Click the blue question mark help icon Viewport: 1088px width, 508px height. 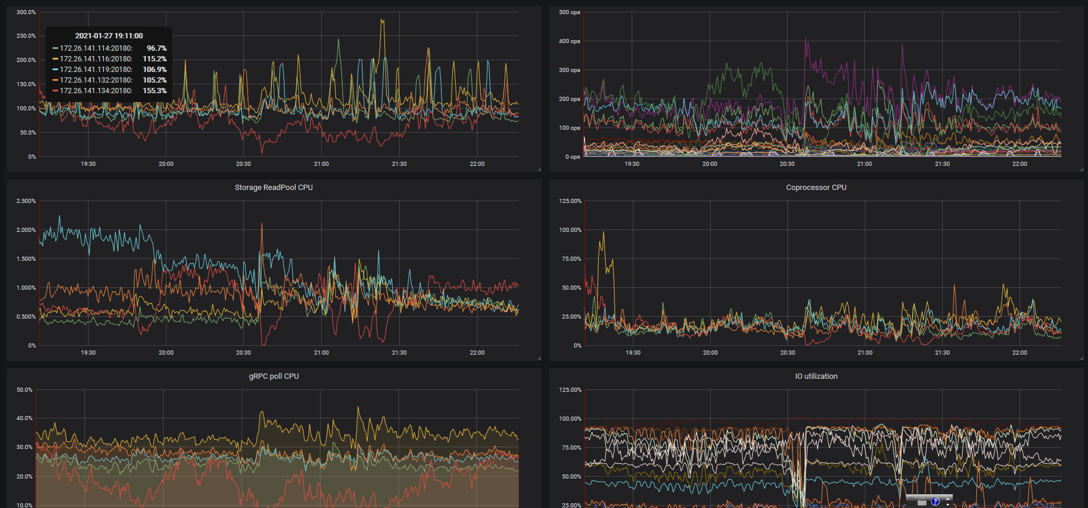click(935, 502)
